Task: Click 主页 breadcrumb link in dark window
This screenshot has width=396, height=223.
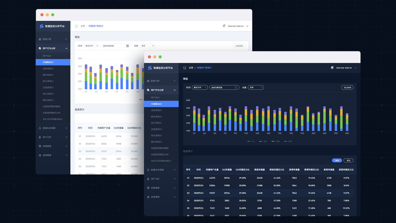Action: 191,68
